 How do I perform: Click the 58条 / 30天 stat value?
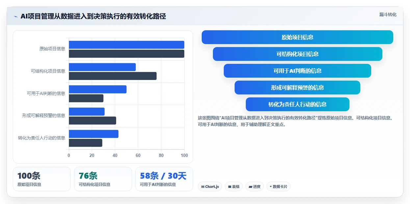(x=163, y=176)
